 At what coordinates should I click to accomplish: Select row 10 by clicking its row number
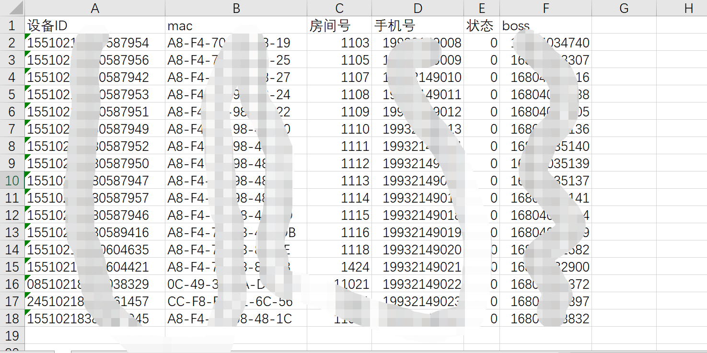pyautogui.click(x=12, y=180)
